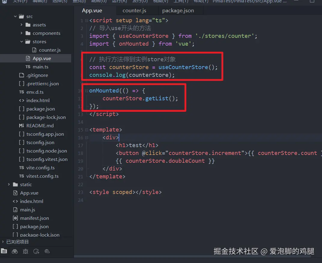Expand the components folder chevron
This screenshot has width=322, height=263.
(x=22, y=33)
